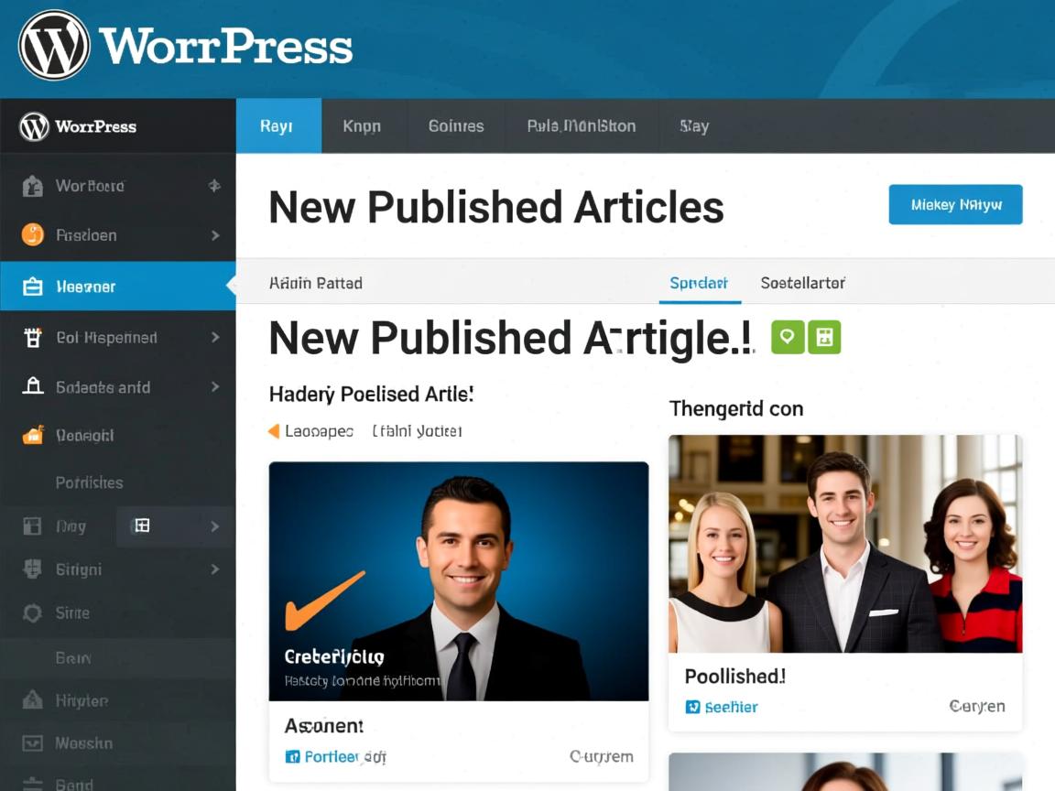Click the green location pin icon
The height and width of the screenshot is (791, 1055).
[x=788, y=337]
